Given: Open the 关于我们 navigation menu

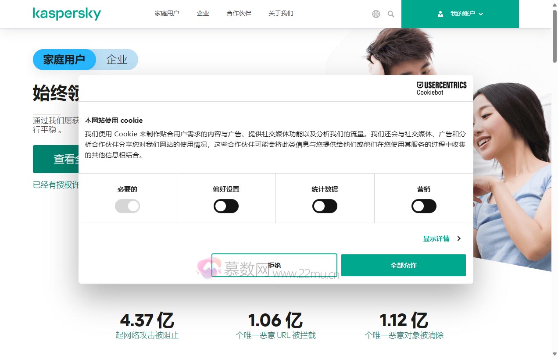Looking at the screenshot, I should [281, 14].
